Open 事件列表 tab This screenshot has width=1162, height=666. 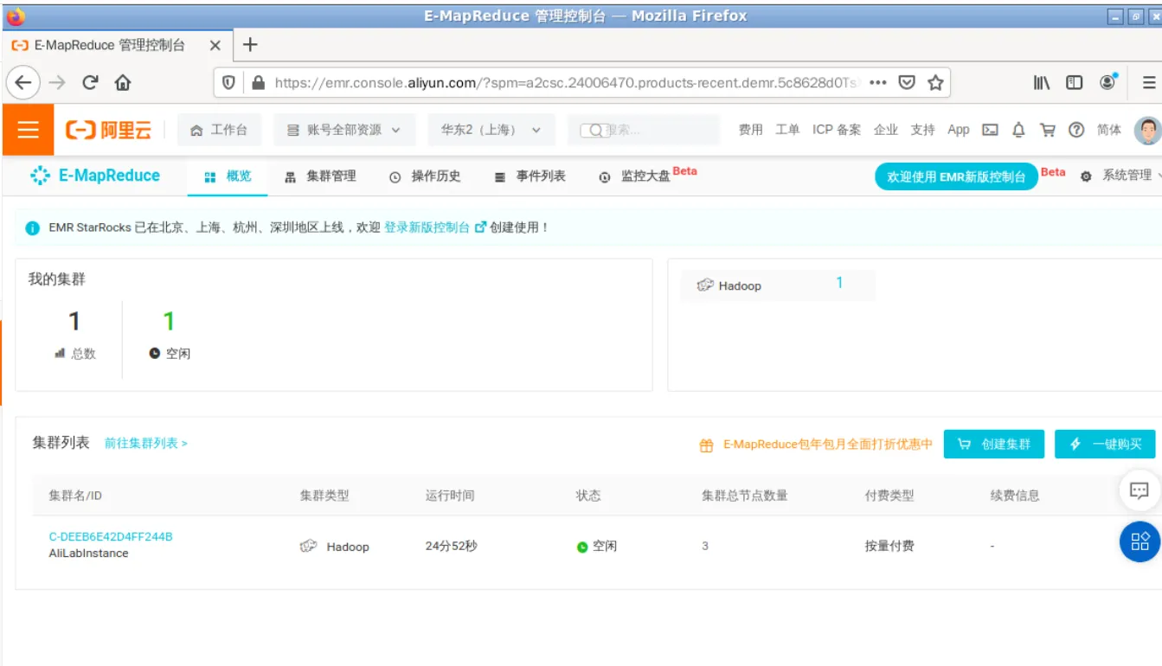[530, 176]
